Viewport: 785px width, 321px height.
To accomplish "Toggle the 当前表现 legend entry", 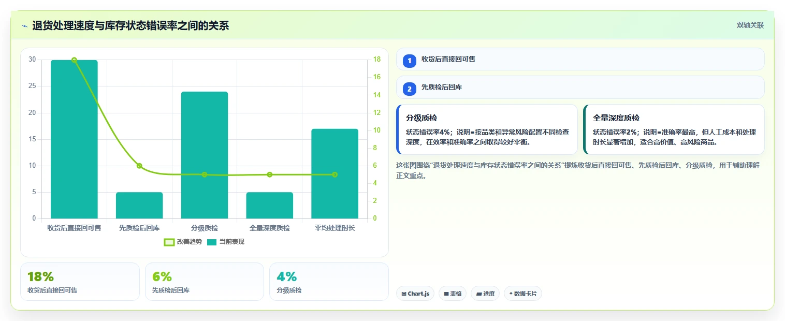I will coord(225,242).
